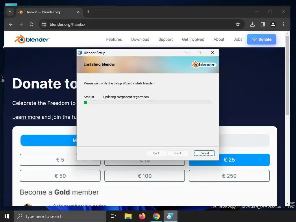Bookmark this page with the star icon
Viewport: 296px width, 222px height.
tap(238, 24)
